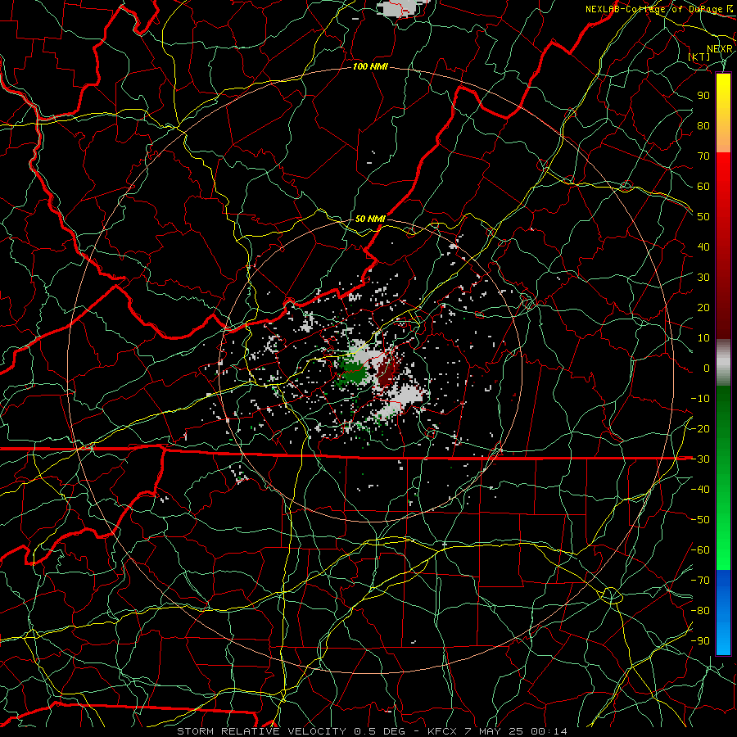Click the -90 value on velocity scale

[x=700, y=641]
